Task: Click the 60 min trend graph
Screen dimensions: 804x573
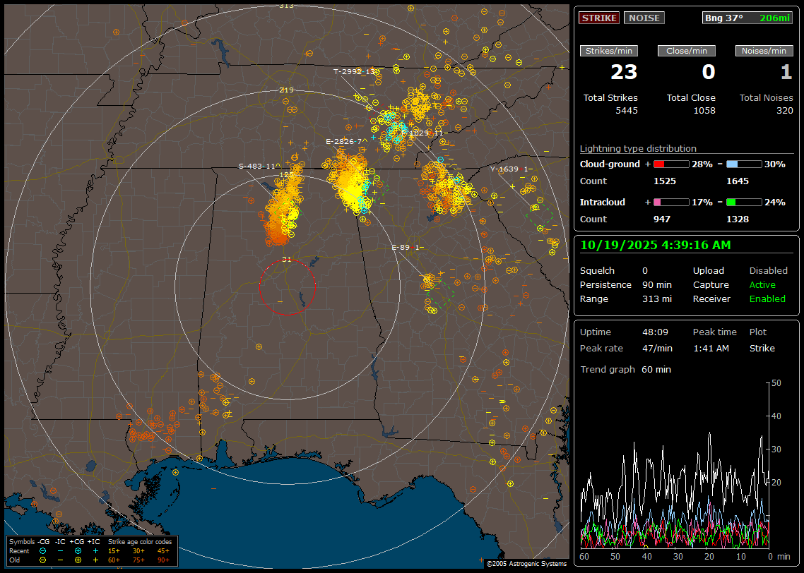Action: pos(675,466)
